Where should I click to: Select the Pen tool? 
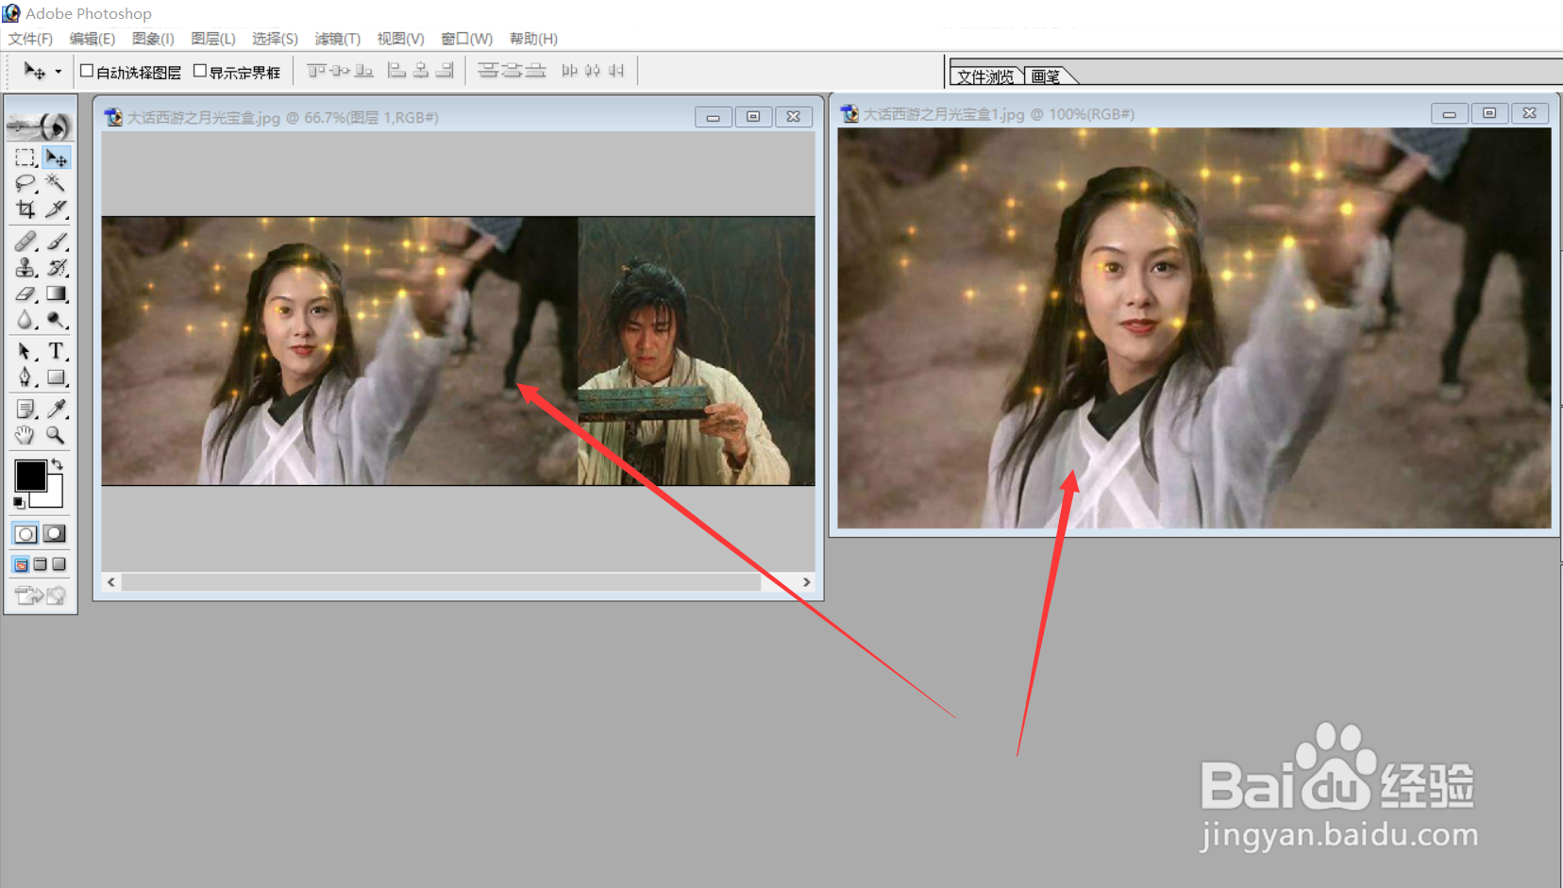click(x=25, y=377)
